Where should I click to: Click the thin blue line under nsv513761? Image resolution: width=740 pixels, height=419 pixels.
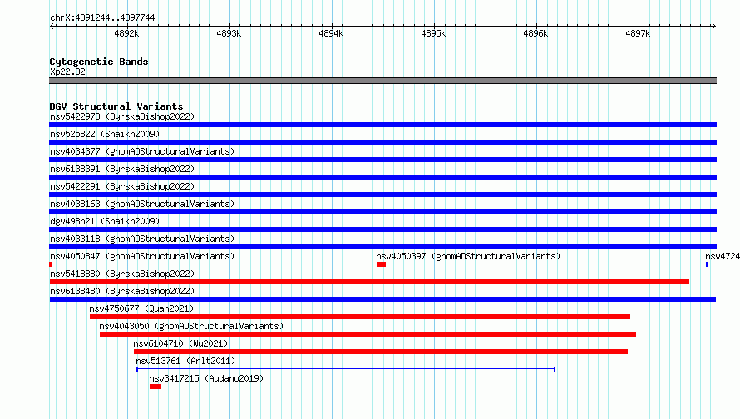[346, 369]
